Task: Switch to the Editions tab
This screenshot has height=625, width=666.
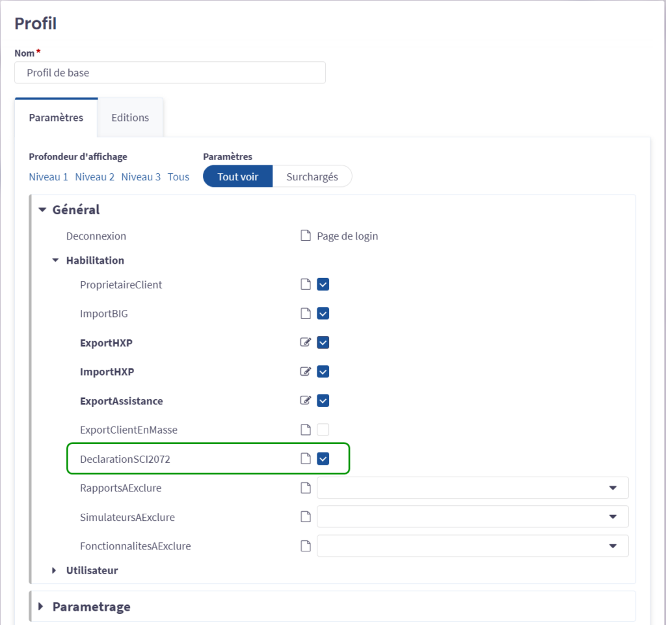Action: point(130,118)
